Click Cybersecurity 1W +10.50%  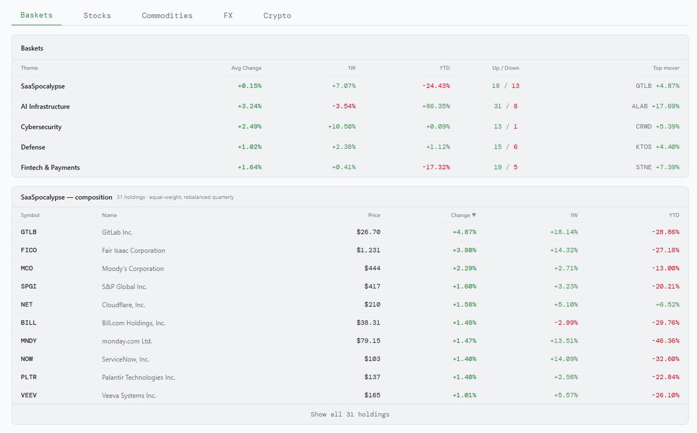pos(342,127)
